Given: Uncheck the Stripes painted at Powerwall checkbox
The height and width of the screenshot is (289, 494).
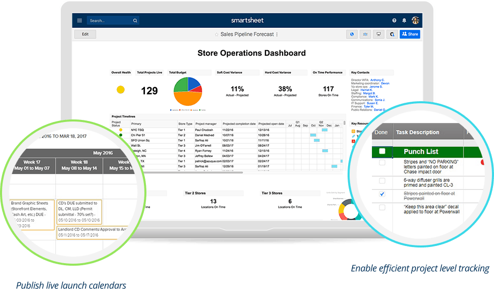Looking at the screenshot, I should click(x=382, y=194).
